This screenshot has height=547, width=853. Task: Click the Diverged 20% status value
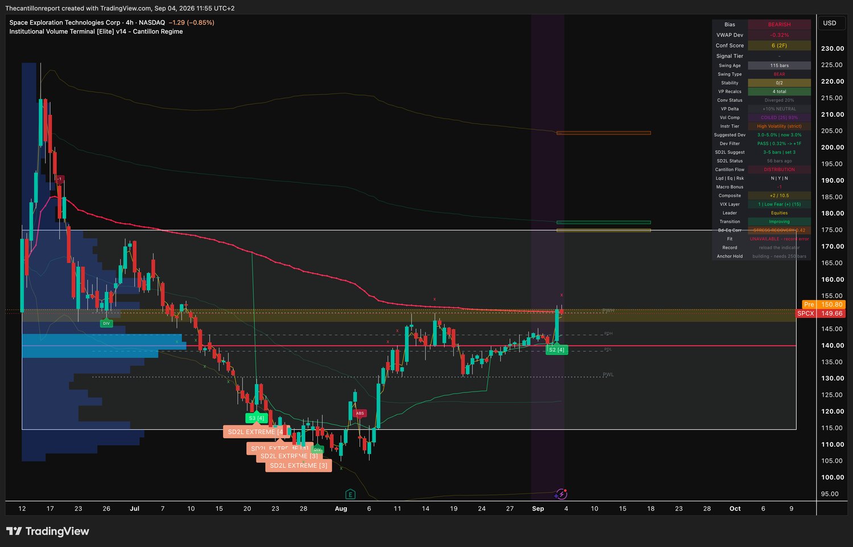pos(779,100)
